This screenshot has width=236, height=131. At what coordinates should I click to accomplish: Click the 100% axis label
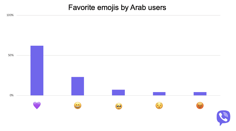tap(10, 15)
